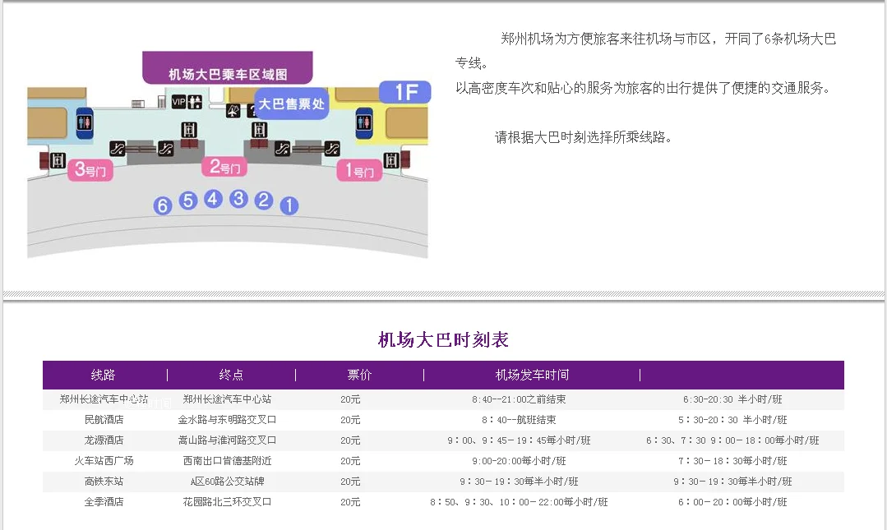
Task: Open the 终点 column header options
Action: click(233, 375)
